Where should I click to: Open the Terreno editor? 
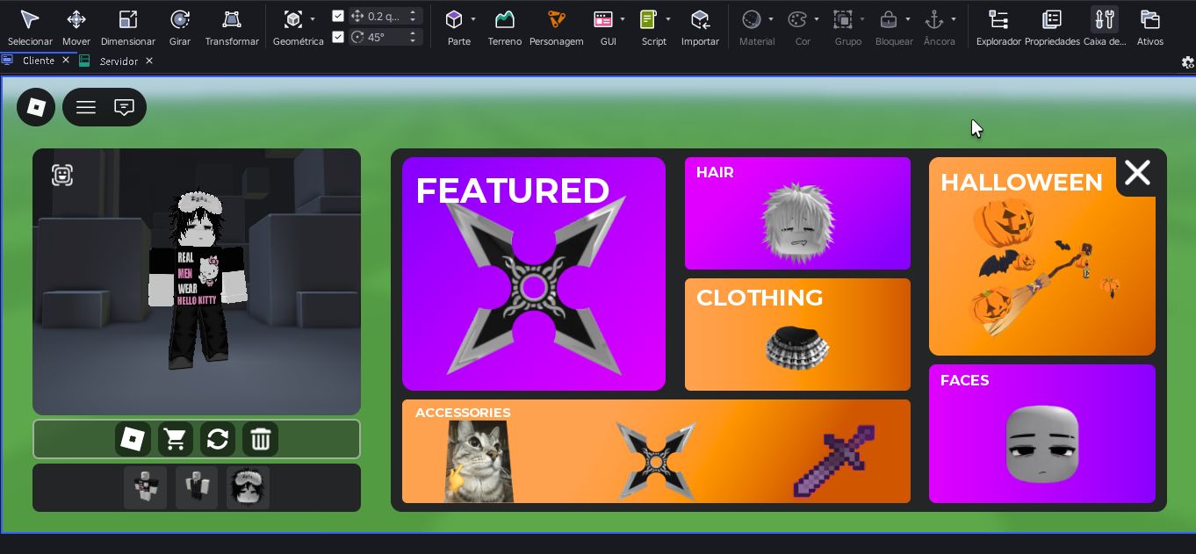pyautogui.click(x=505, y=27)
